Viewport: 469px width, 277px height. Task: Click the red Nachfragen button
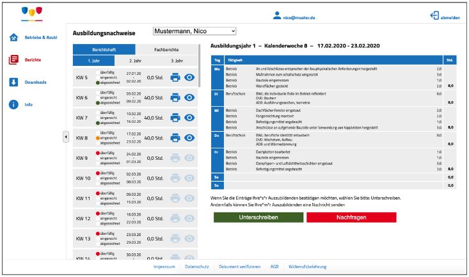coord(351,218)
